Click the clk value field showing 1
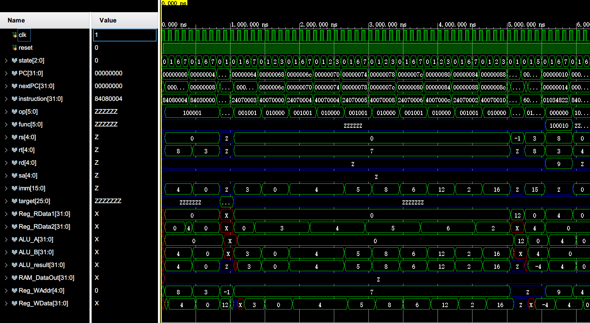Image resolution: width=590 pixels, height=323 pixels. 125,35
